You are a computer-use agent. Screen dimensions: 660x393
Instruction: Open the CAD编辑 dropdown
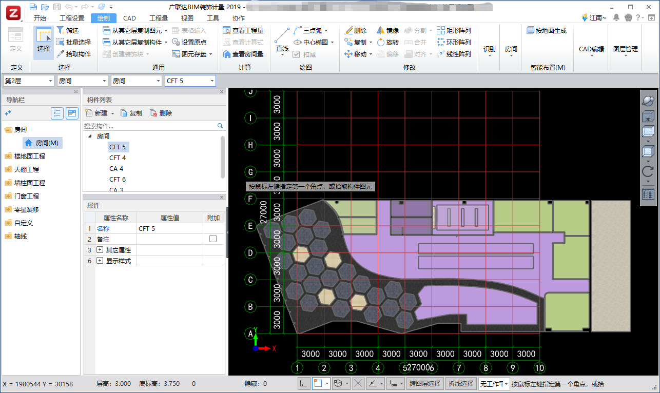tap(592, 50)
